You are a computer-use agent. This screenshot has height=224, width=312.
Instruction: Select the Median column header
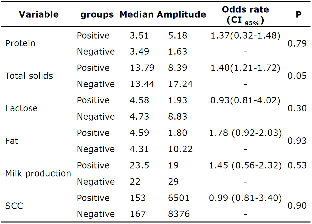136,15
